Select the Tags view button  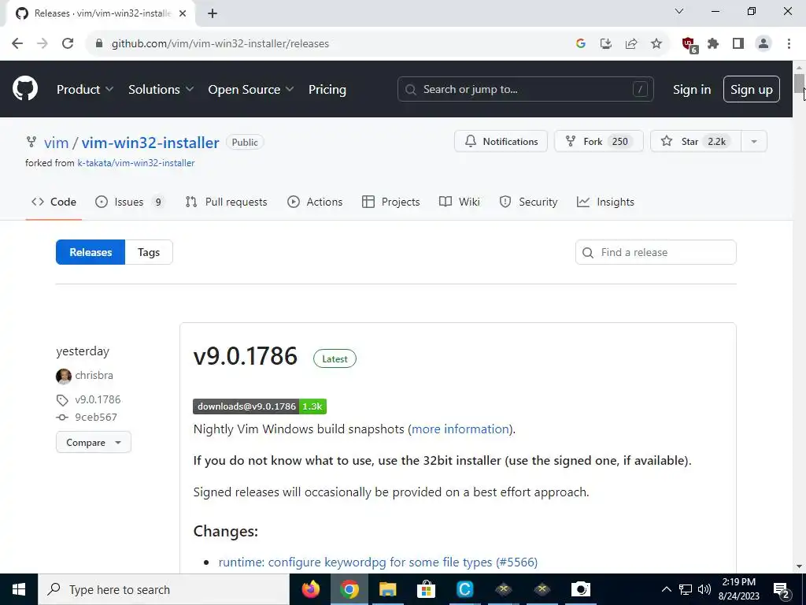[149, 252]
